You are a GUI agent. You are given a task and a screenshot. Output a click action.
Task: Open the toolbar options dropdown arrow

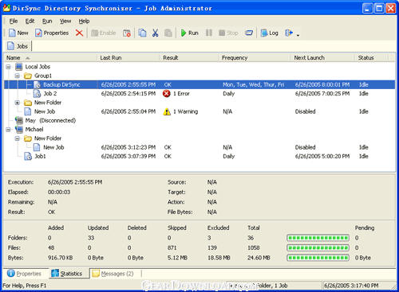298,35
